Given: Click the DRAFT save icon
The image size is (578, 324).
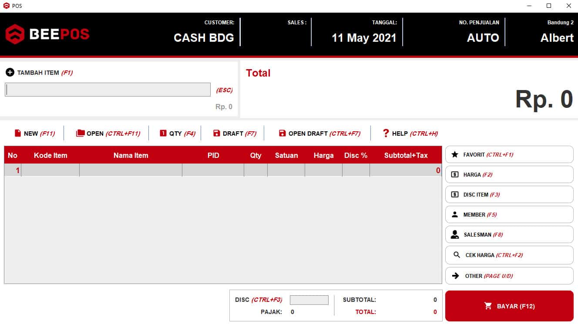Looking at the screenshot, I should 217,133.
